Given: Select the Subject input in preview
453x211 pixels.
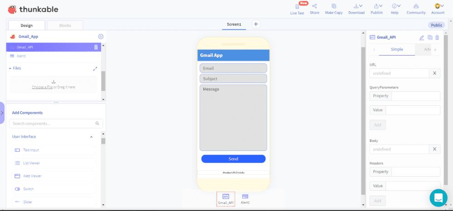Looking at the screenshot, I should (x=233, y=79).
